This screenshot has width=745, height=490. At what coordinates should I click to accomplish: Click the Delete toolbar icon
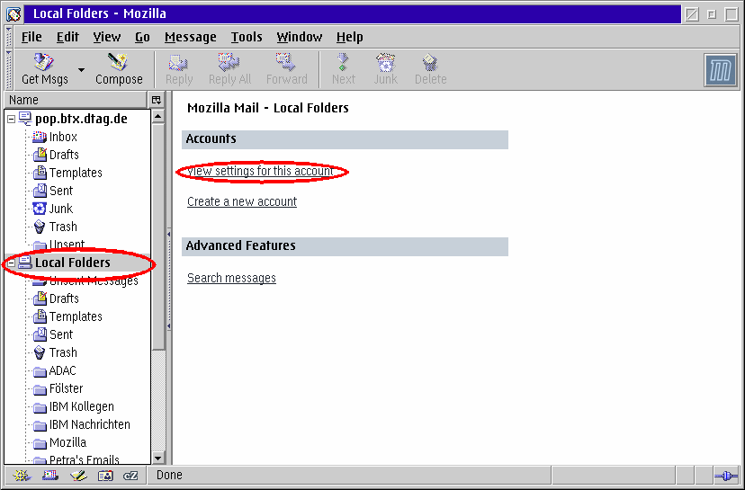[x=430, y=62]
